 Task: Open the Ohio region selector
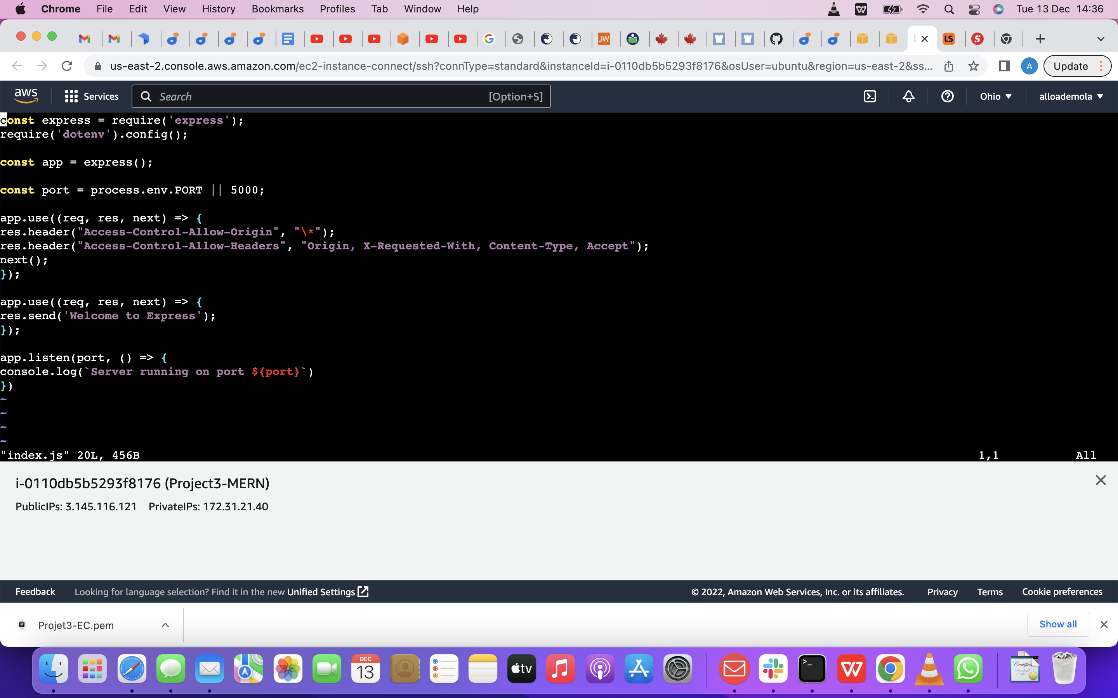click(996, 96)
